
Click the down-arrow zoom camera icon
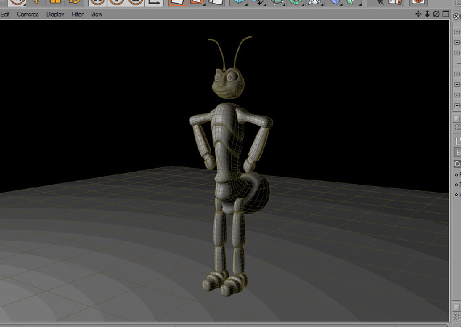tap(427, 14)
